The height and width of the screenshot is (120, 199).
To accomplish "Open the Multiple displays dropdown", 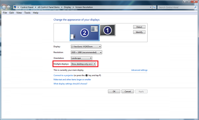I will coord(83,64).
